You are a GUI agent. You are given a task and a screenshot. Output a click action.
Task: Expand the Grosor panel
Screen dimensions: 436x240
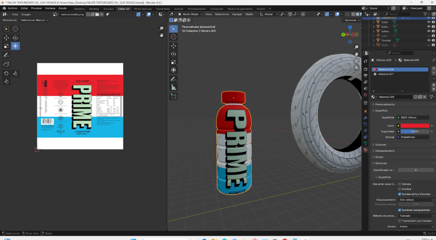[403, 157]
